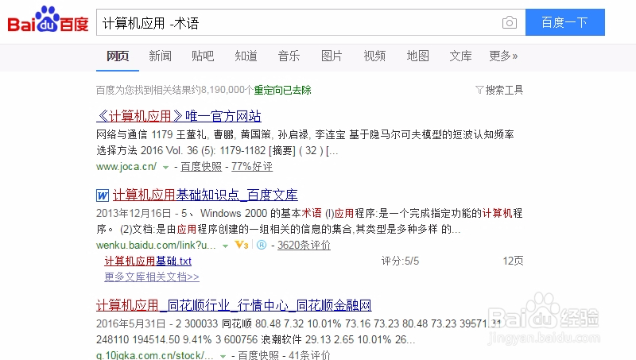
Task: Expand dropdown arrow next to www.joca.cn
Action: coord(165,168)
